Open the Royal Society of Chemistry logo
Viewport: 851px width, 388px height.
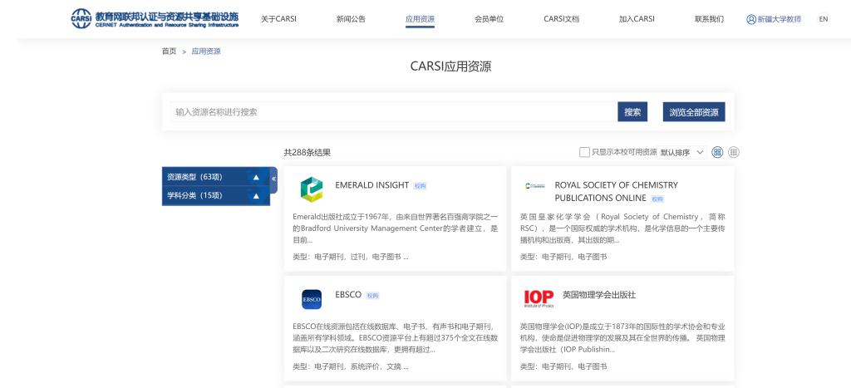click(x=534, y=186)
